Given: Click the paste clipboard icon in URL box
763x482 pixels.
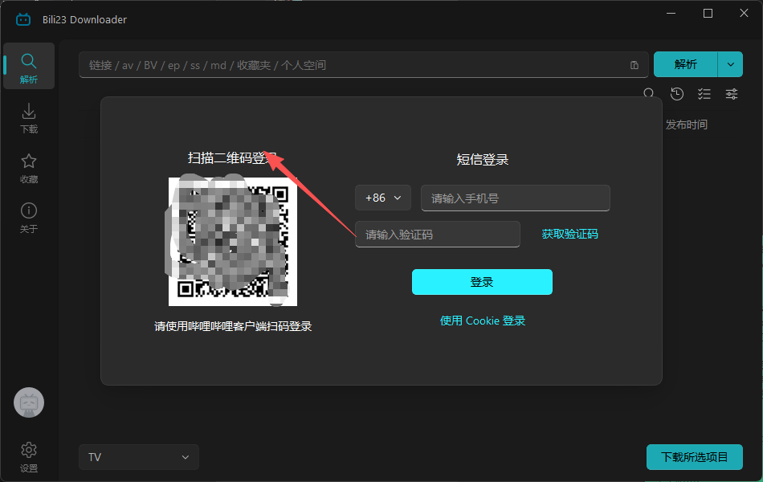Looking at the screenshot, I should (634, 65).
